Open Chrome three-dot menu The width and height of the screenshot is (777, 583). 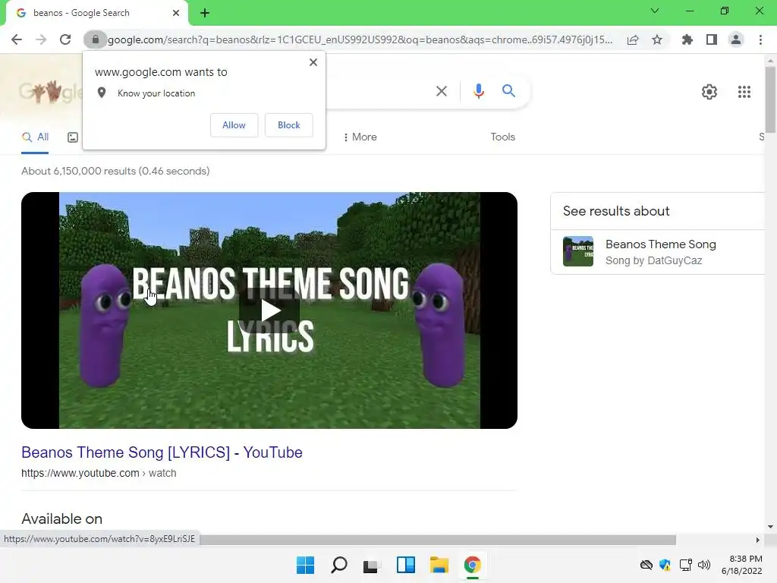pyautogui.click(x=760, y=39)
